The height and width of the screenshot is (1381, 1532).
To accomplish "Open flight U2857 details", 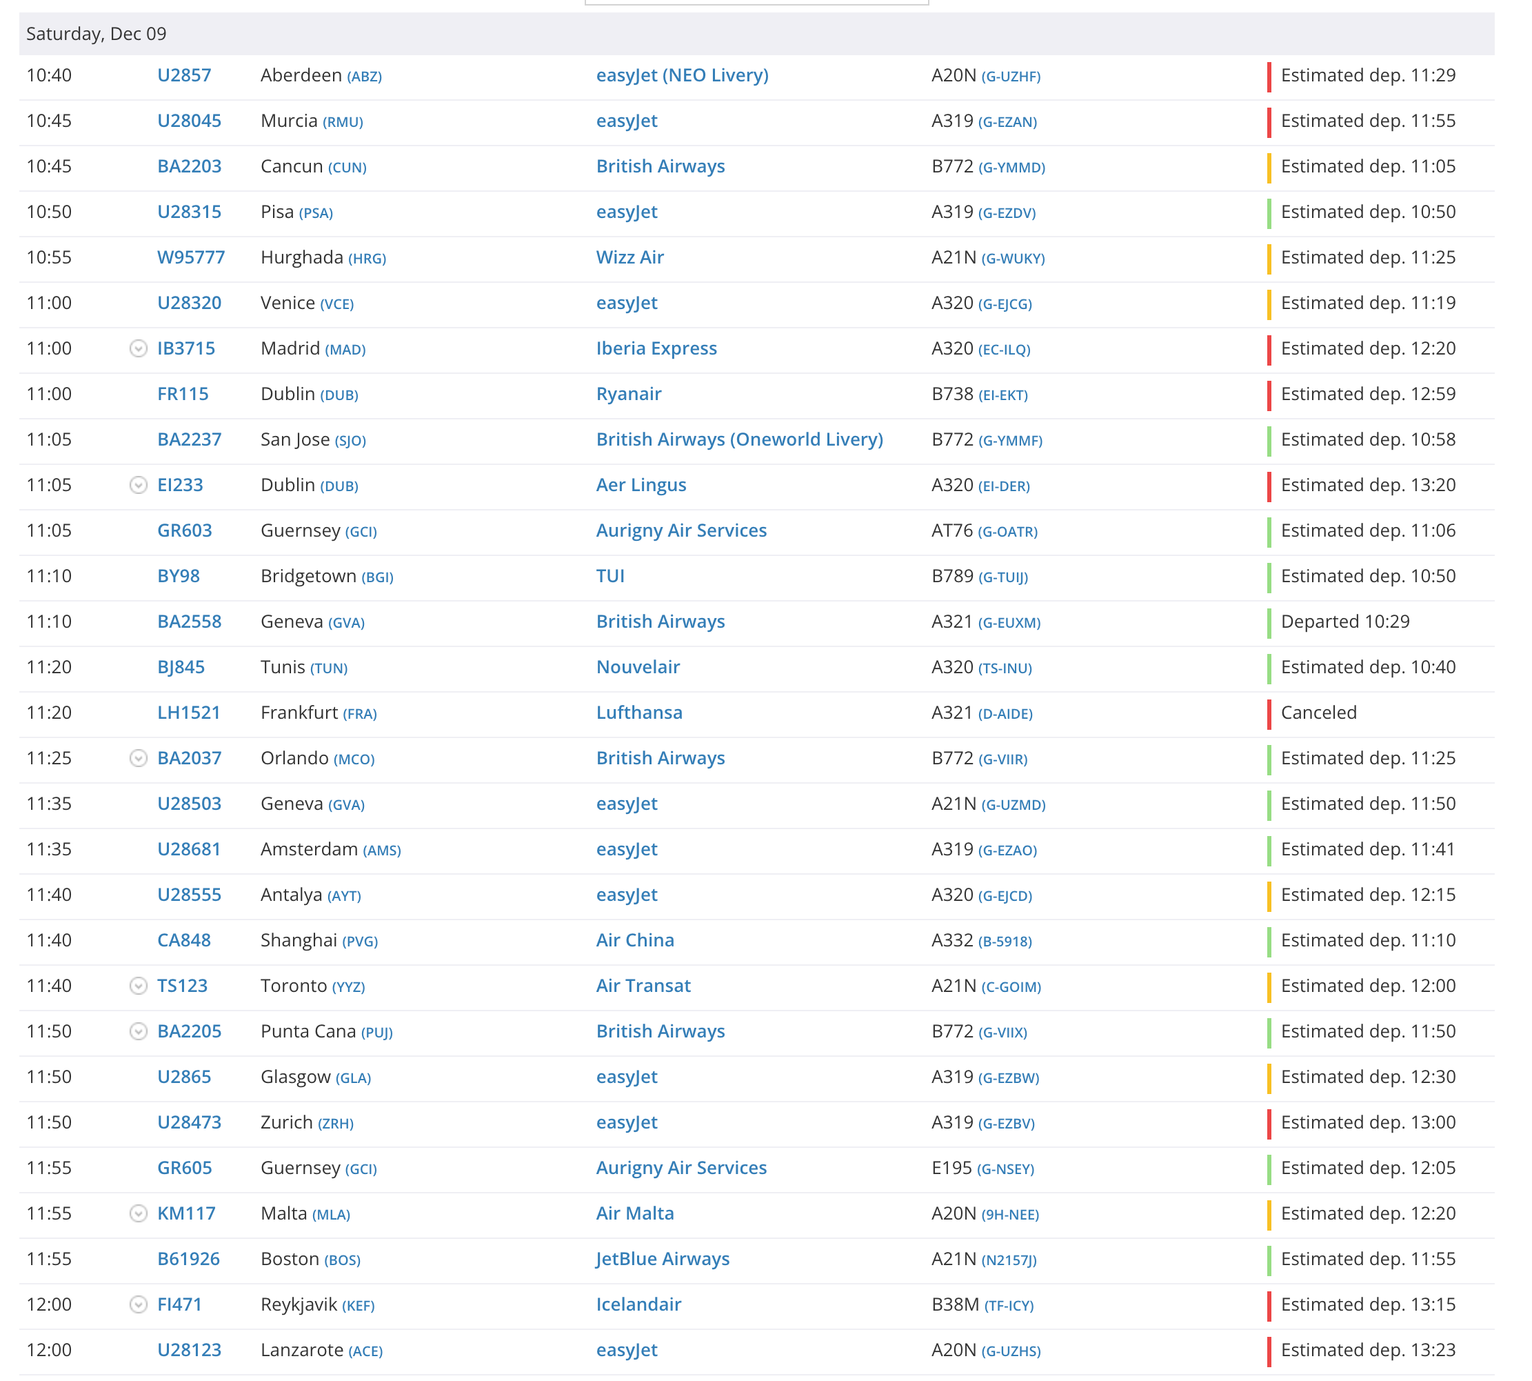I will pos(184,75).
